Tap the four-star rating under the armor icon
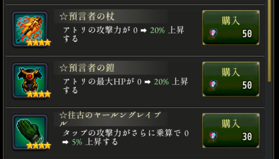The image size is (279, 159). pyautogui.click(x=39, y=94)
